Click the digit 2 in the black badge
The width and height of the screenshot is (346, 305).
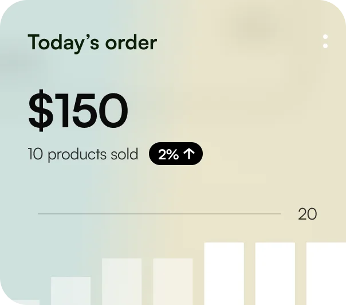(x=163, y=154)
